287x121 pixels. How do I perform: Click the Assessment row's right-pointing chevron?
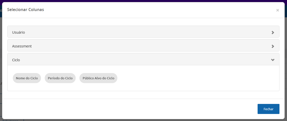tap(273, 46)
